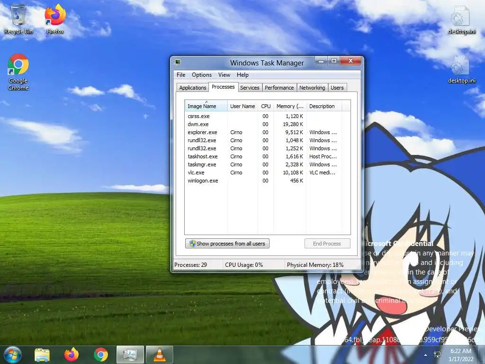Image resolution: width=485 pixels, height=364 pixels.
Task: Open the Help menu
Action: 242,75
